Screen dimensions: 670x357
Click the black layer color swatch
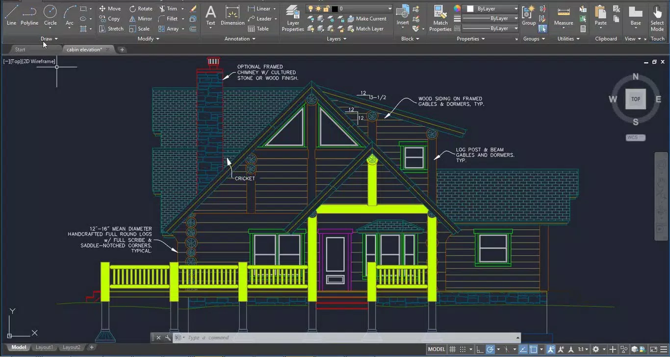[x=335, y=9]
